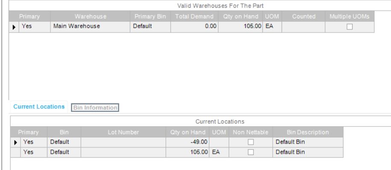Toggle Non Nettable checkbox for 105.00 row
The width and height of the screenshot is (391, 170).
point(250,152)
